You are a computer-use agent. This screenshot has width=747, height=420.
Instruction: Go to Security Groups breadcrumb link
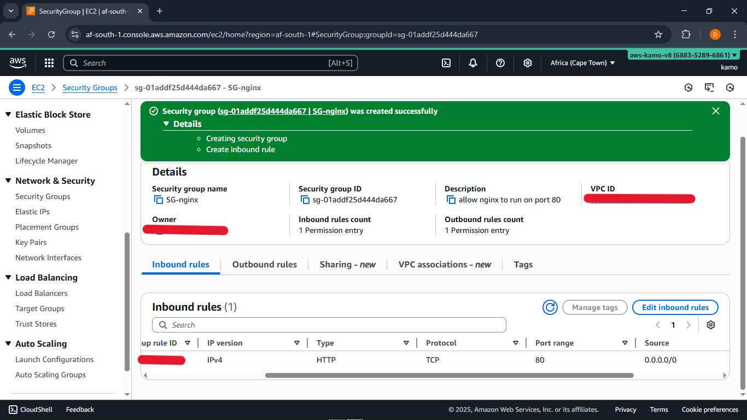90,87
